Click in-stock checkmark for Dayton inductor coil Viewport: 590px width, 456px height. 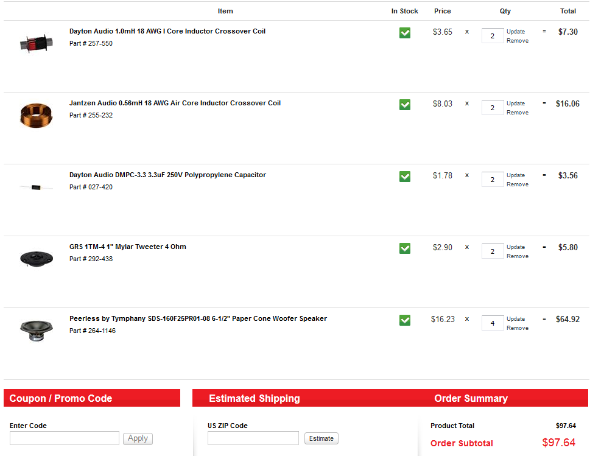(x=405, y=33)
